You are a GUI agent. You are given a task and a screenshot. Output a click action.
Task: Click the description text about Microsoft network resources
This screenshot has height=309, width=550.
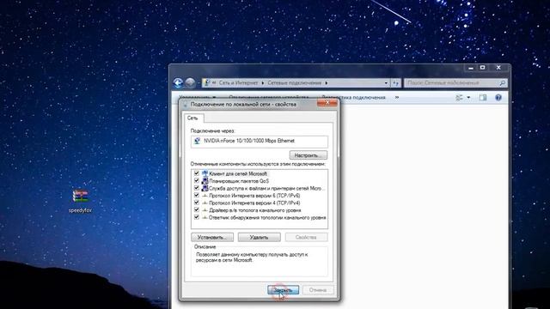252,257
